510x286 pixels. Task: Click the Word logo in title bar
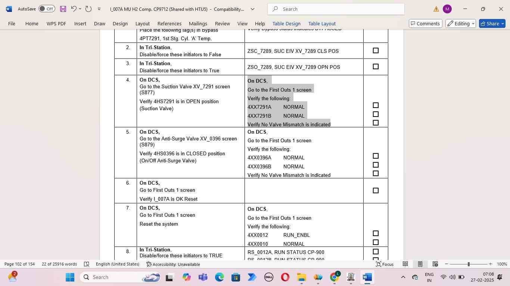(9, 9)
